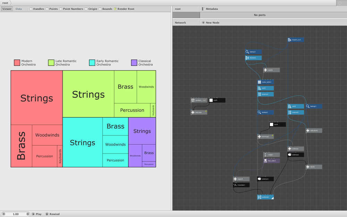The height and width of the screenshot is (217, 347).
Task: Enable the Bounds checkbox
Action: (100, 9)
